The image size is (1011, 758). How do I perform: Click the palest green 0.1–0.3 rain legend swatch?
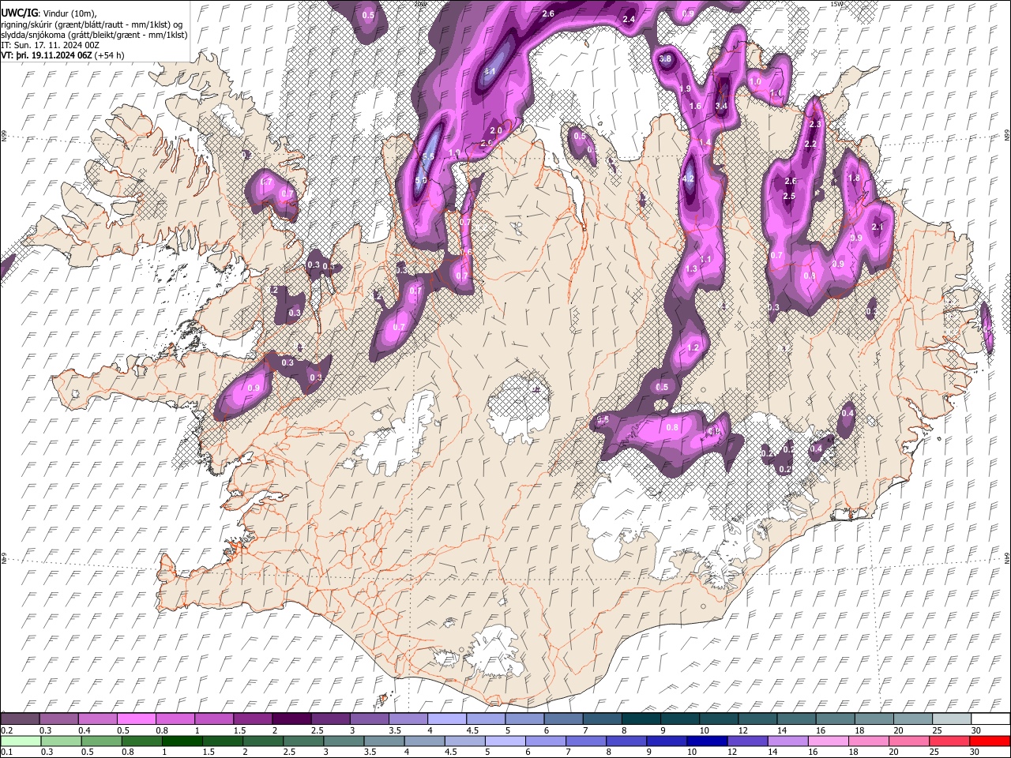[21, 741]
